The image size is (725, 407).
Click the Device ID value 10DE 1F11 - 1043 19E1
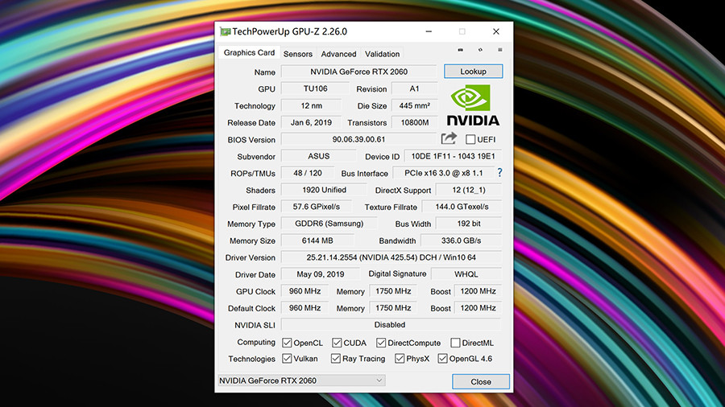tap(453, 156)
